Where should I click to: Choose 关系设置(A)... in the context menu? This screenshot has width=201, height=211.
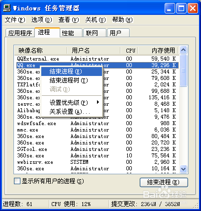point(72,112)
